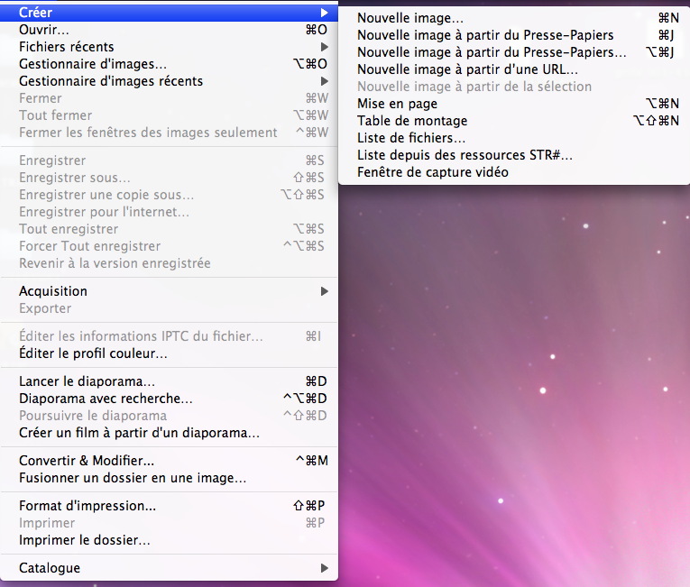This screenshot has height=587, width=690.
Task: Click the arrow beside Créer
Action: (325, 13)
